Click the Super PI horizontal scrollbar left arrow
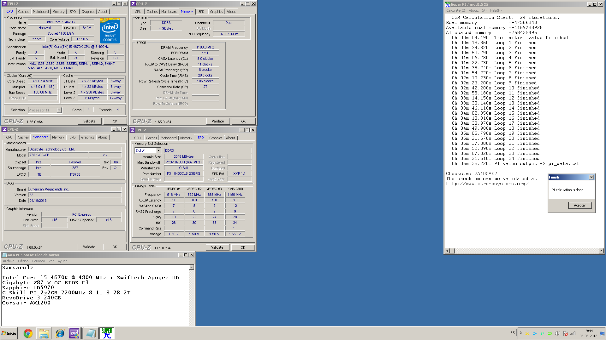 pos(447,251)
